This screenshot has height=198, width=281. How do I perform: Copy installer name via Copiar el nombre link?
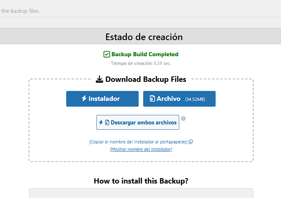(138, 142)
